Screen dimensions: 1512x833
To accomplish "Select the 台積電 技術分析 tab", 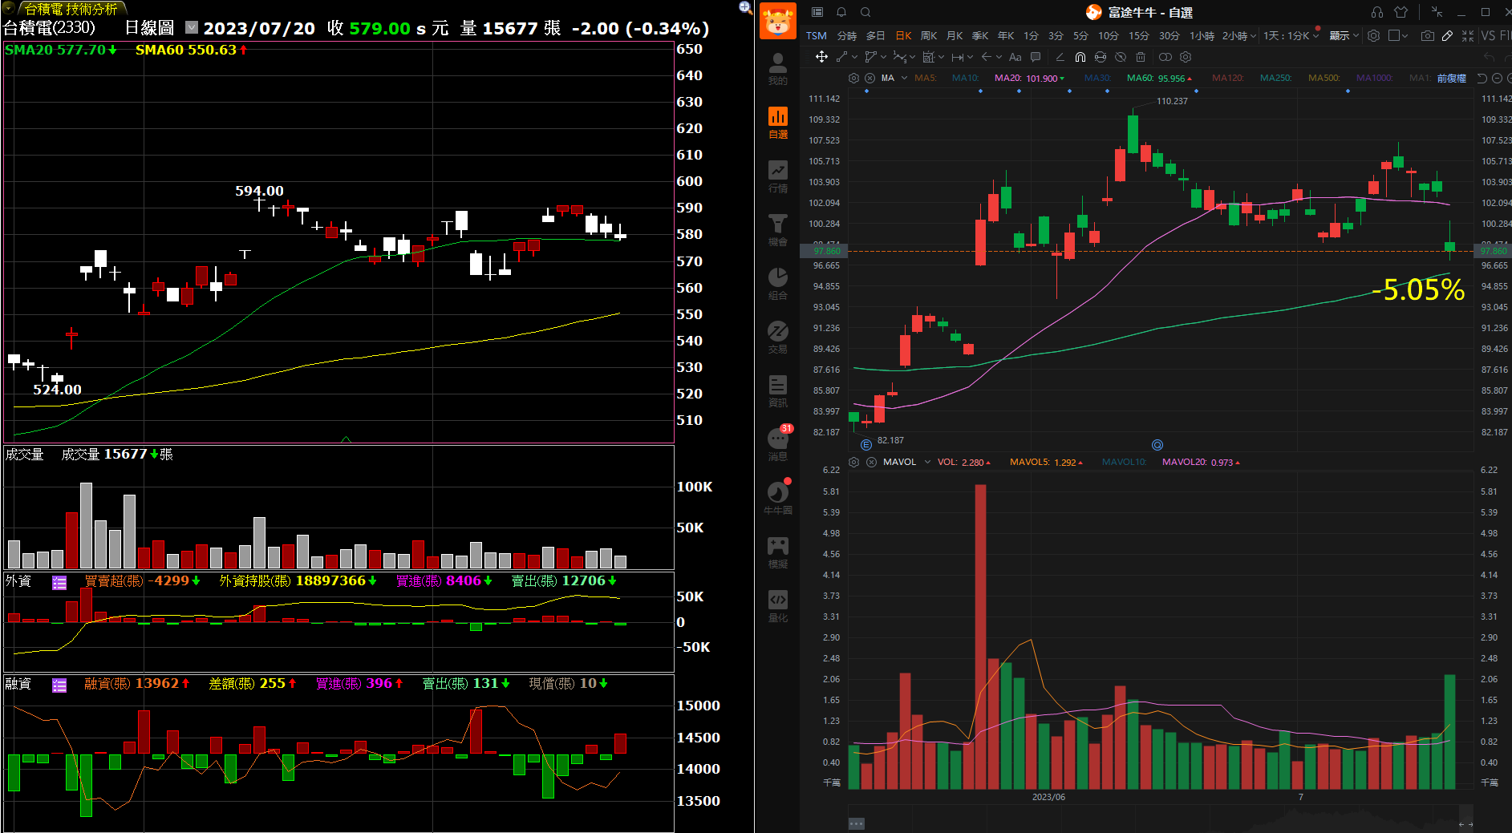I will [x=71, y=9].
